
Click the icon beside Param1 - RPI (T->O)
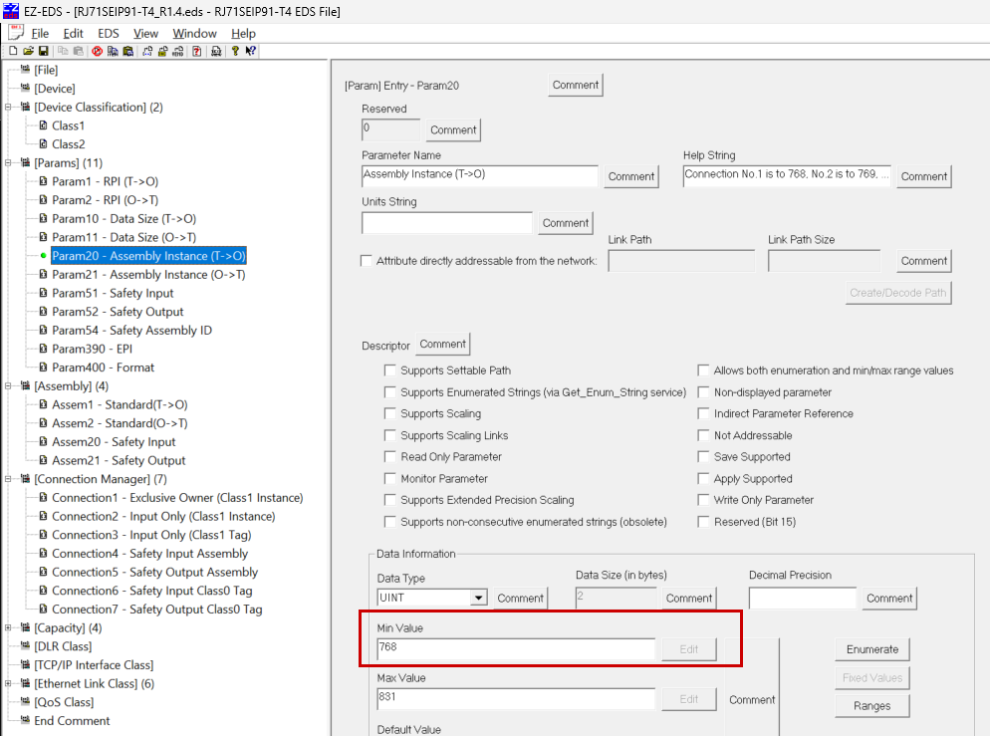[43, 181]
